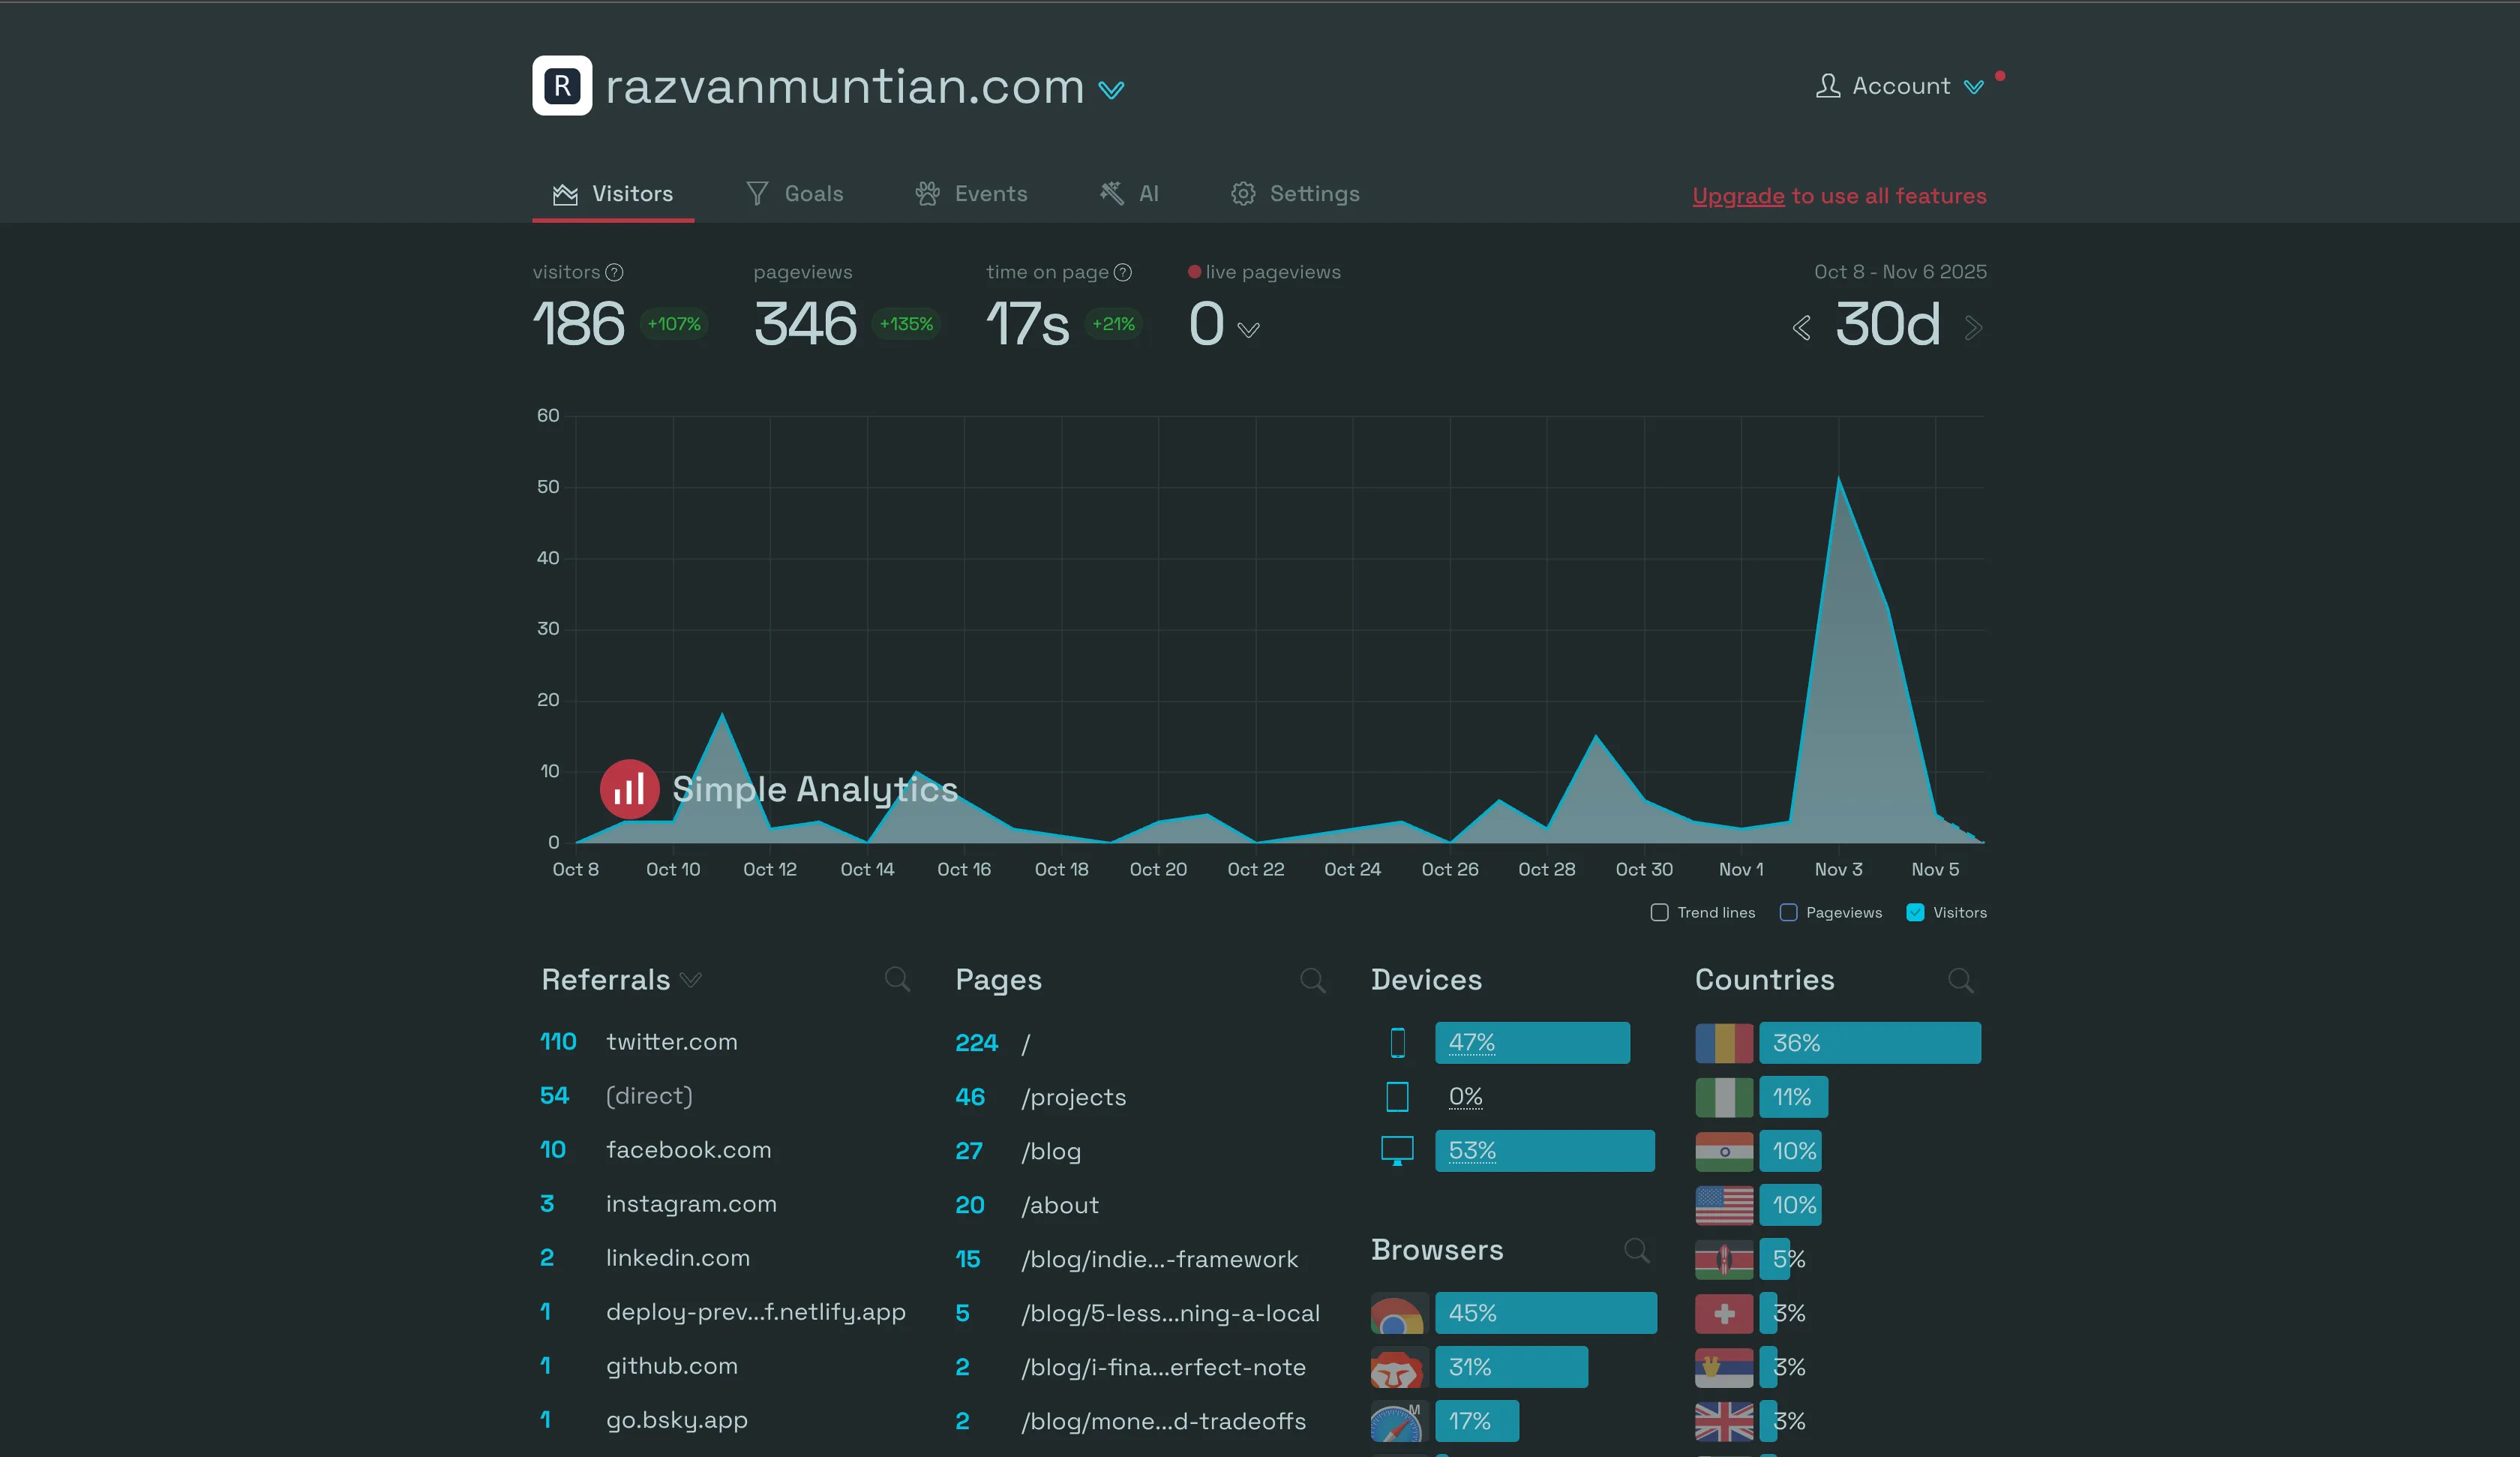Click the mobile phone icon in Devices
Screen dimensions: 2520x1457
1397,1041
